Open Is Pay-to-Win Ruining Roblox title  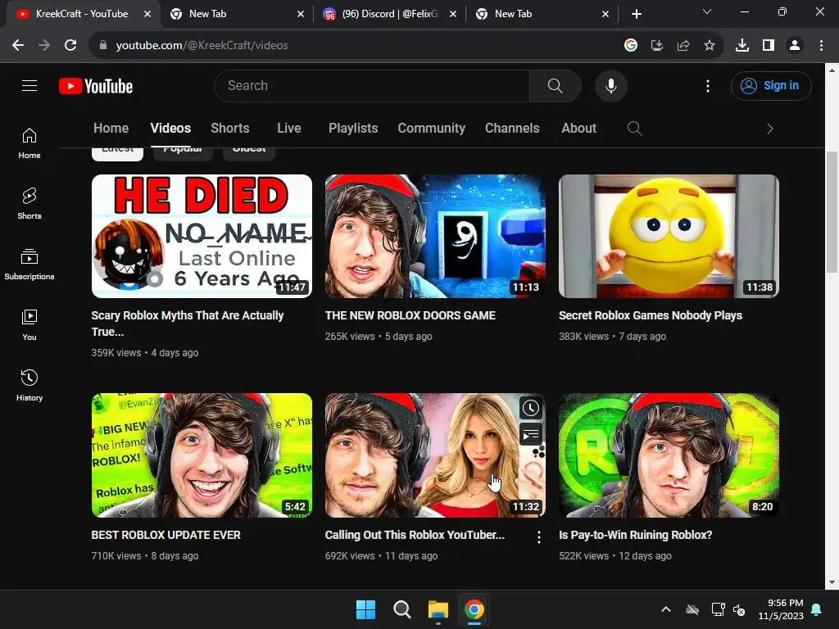(635, 535)
